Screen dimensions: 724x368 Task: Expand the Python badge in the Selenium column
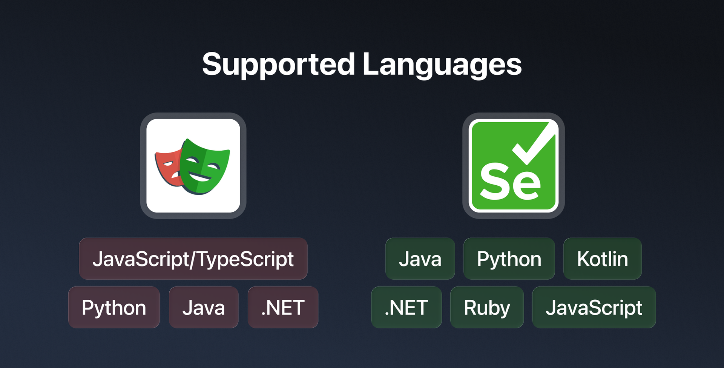(x=509, y=259)
